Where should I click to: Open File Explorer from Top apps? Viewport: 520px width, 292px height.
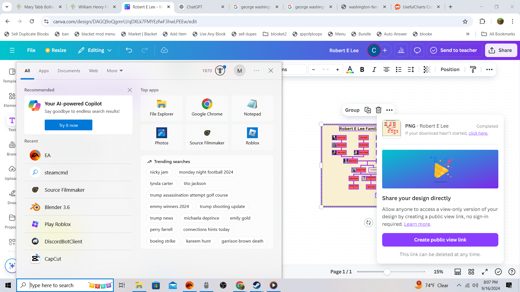pos(162,108)
